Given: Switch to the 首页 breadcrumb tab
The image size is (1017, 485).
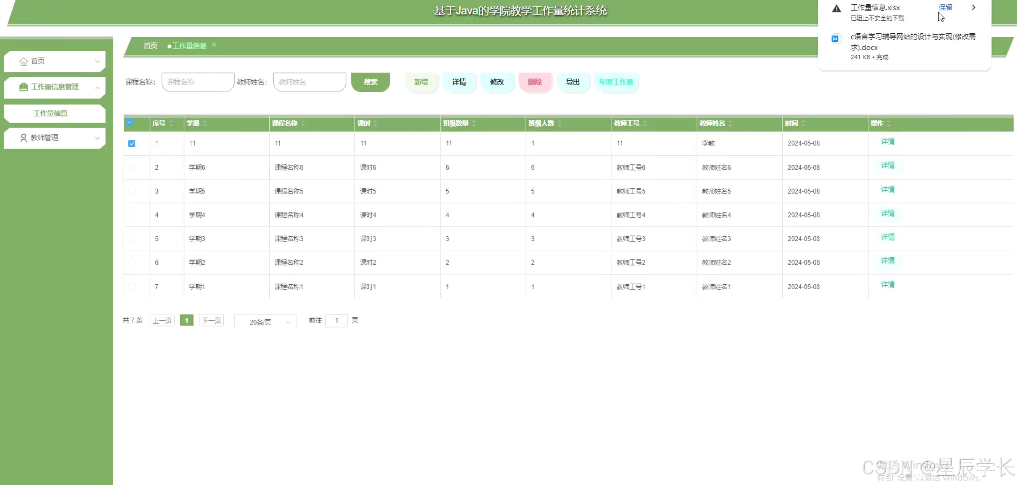Looking at the screenshot, I should 151,46.
